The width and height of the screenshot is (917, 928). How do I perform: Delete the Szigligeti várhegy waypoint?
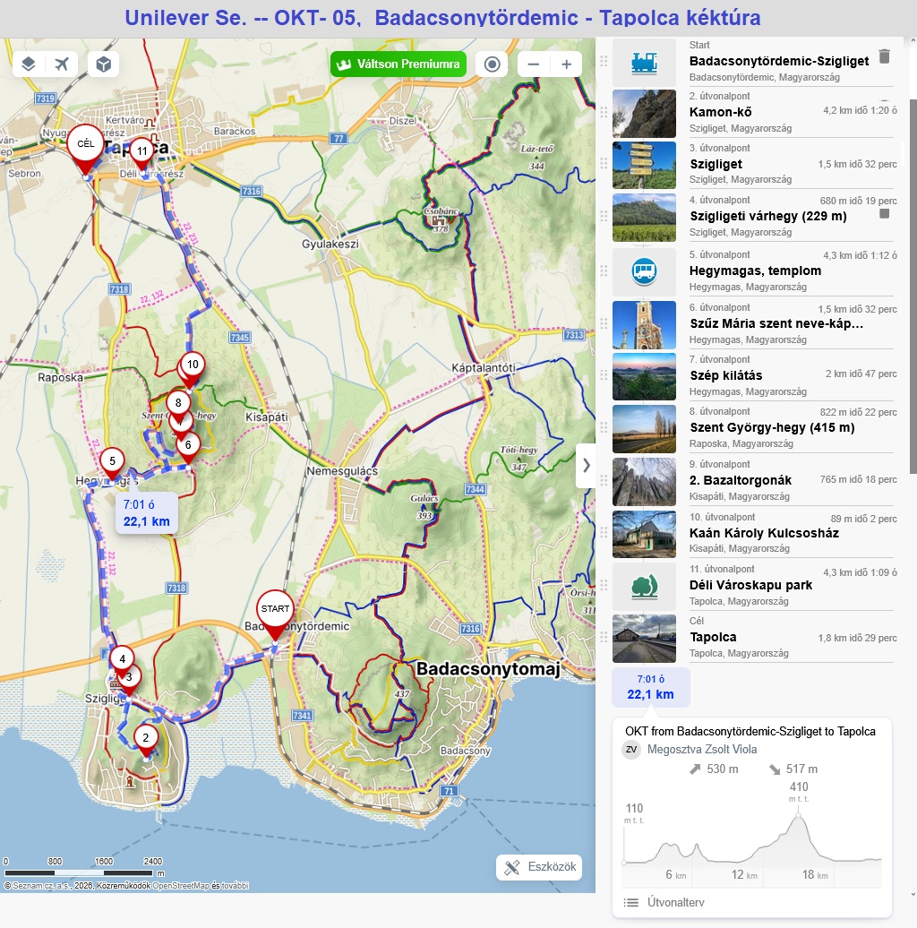(x=884, y=214)
